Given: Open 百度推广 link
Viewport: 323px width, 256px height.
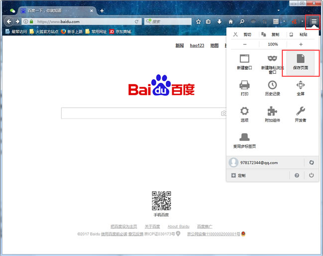Looking at the screenshot, I should (205, 227).
